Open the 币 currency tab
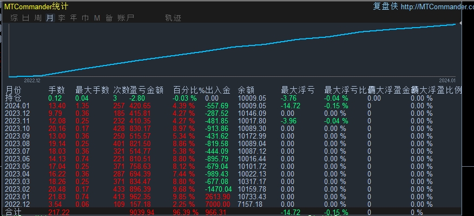The width and height of the screenshot is (474, 216). click(85, 18)
